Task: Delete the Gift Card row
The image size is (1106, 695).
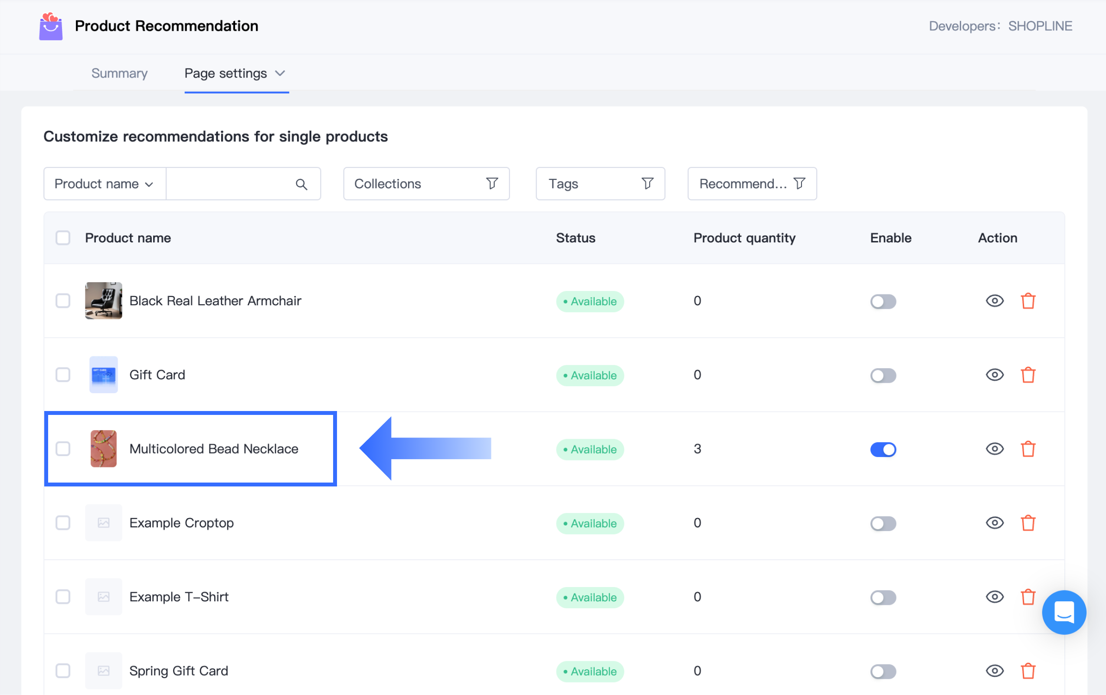Action: (1028, 375)
